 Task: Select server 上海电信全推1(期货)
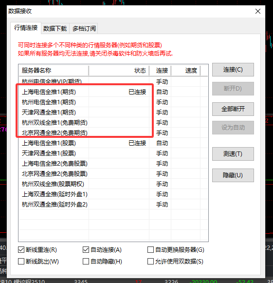(113, 92)
